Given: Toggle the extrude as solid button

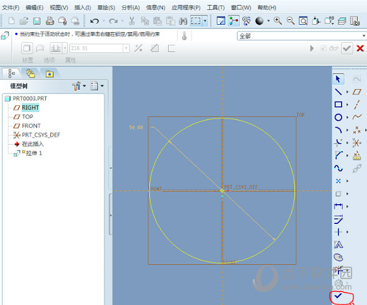Looking at the screenshot, I should click(x=27, y=48).
